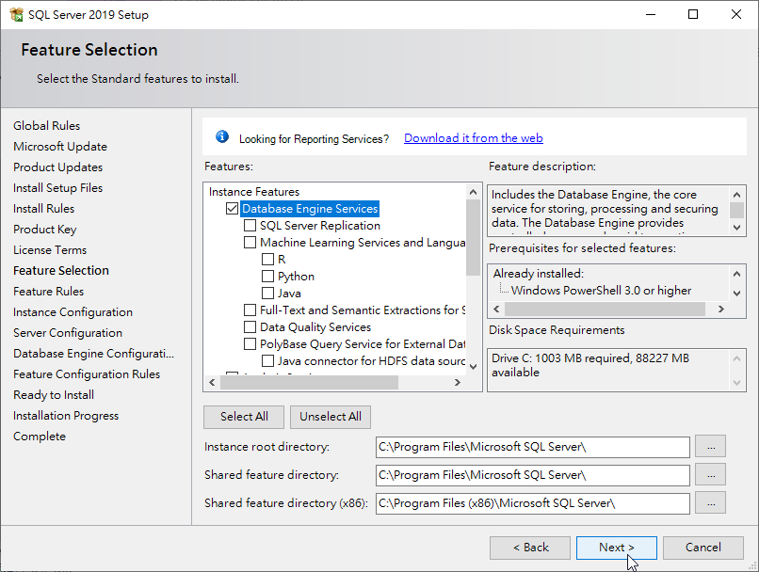Click the SQL Server setup title icon
Image resolution: width=759 pixels, height=572 pixels.
click(16, 14)
